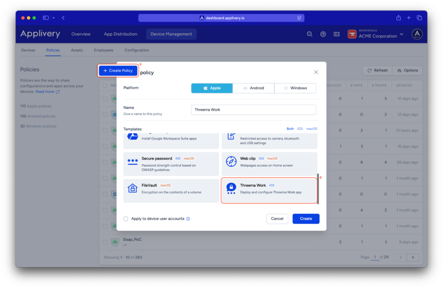
Task: Switch to the Assets tab
Action: [77, 50]
